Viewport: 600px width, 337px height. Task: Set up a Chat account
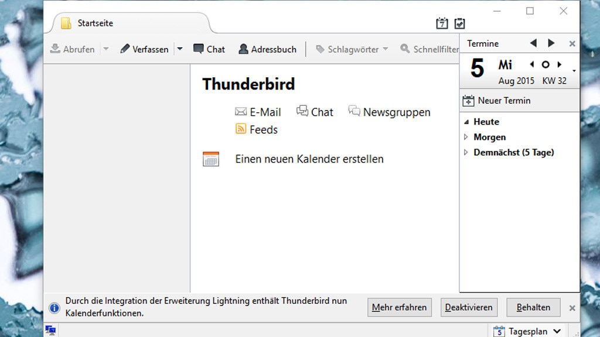(x=315, y=112)
